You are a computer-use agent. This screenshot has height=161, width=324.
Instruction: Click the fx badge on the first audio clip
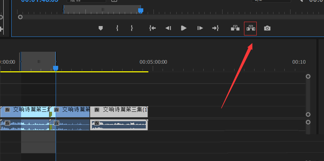tap(7, 123)
